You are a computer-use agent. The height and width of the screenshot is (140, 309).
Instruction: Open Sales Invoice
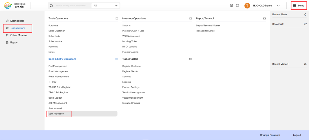click(55, 41)
